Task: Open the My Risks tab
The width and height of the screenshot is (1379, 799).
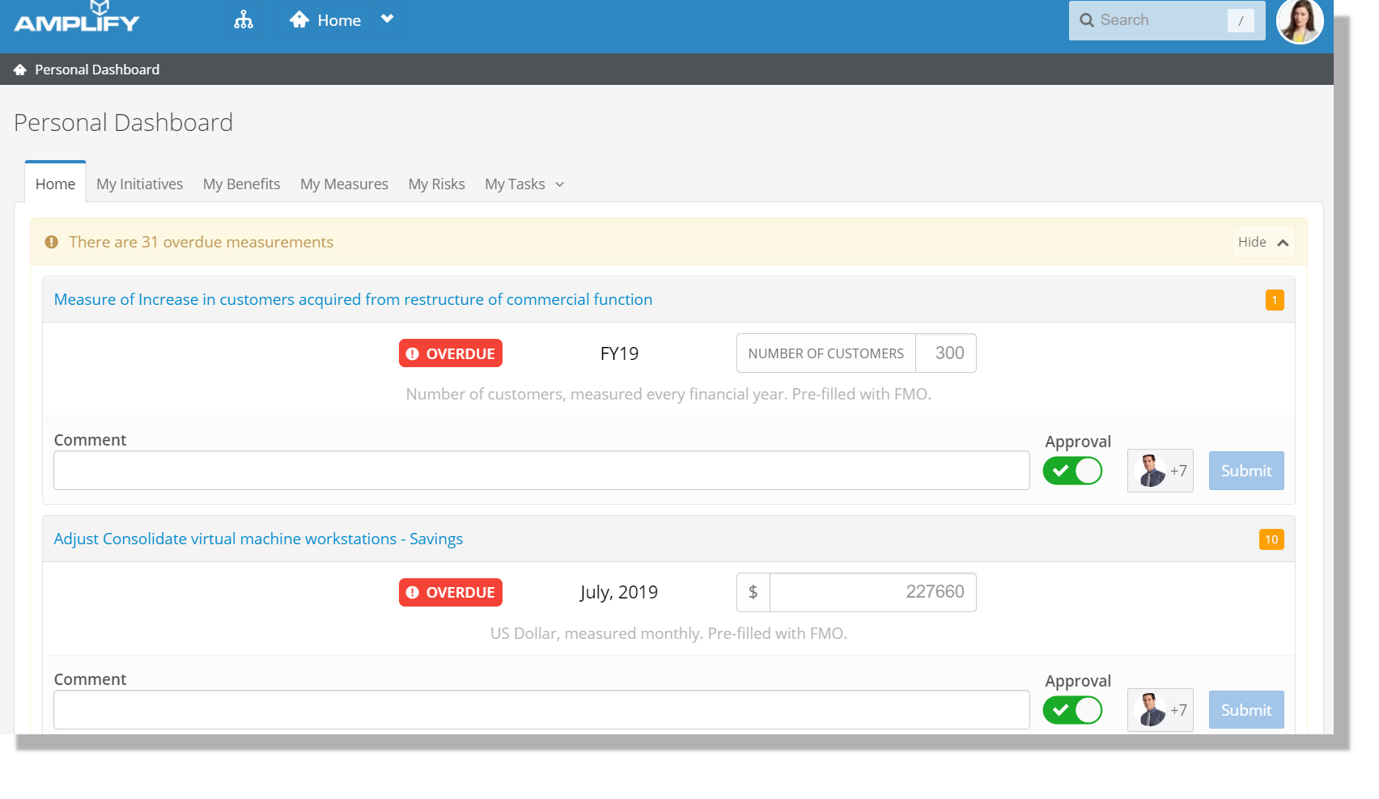Action: click(436, 184)
